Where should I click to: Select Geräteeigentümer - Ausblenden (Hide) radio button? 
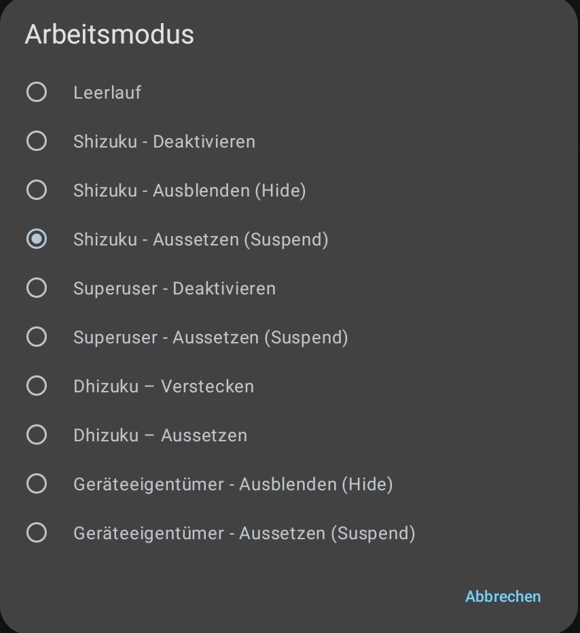pyautogui.click(x=36, y=484)
